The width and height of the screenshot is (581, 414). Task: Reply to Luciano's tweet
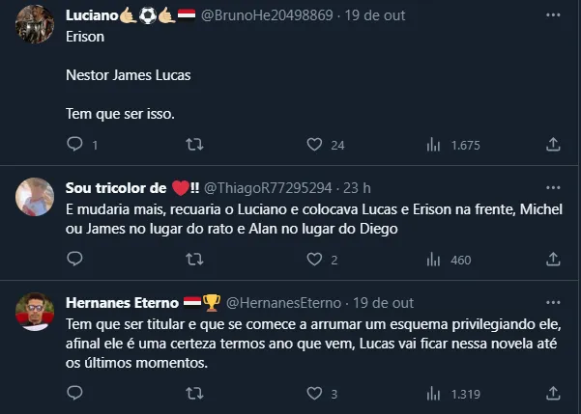click(x=75, y=145)
